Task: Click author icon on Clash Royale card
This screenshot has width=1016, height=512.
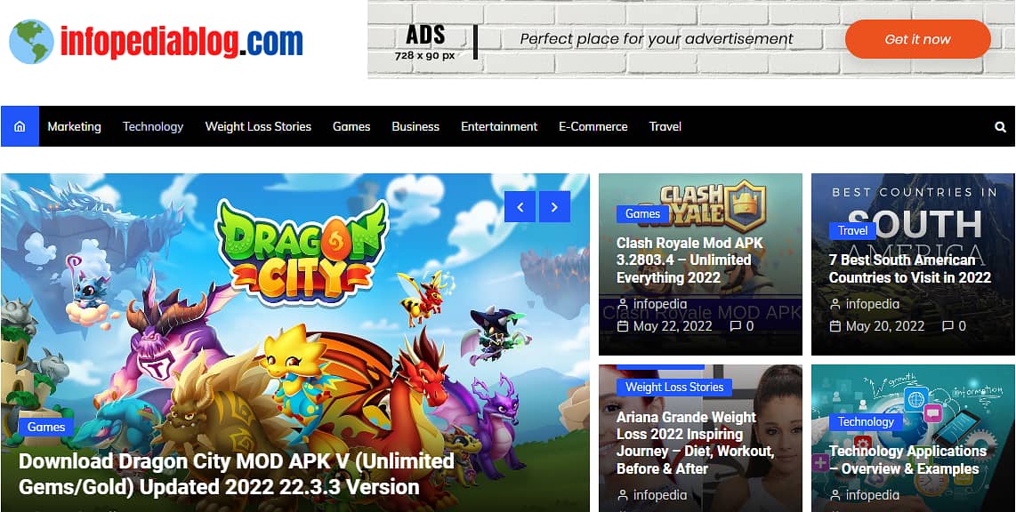Action: [x=623, y=304]
